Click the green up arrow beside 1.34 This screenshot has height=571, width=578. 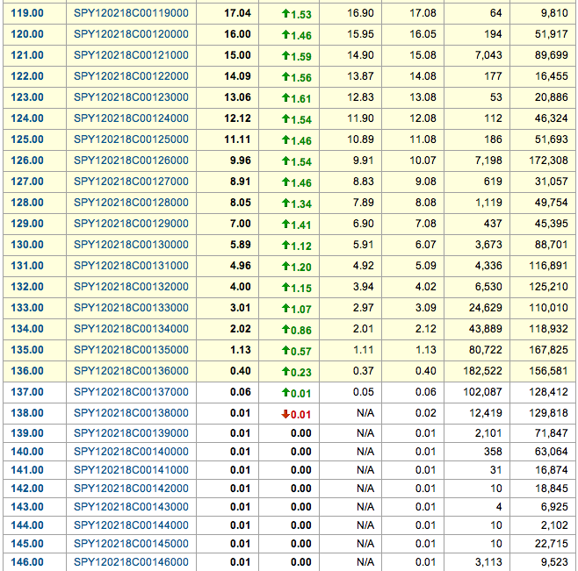click(285, 203)
